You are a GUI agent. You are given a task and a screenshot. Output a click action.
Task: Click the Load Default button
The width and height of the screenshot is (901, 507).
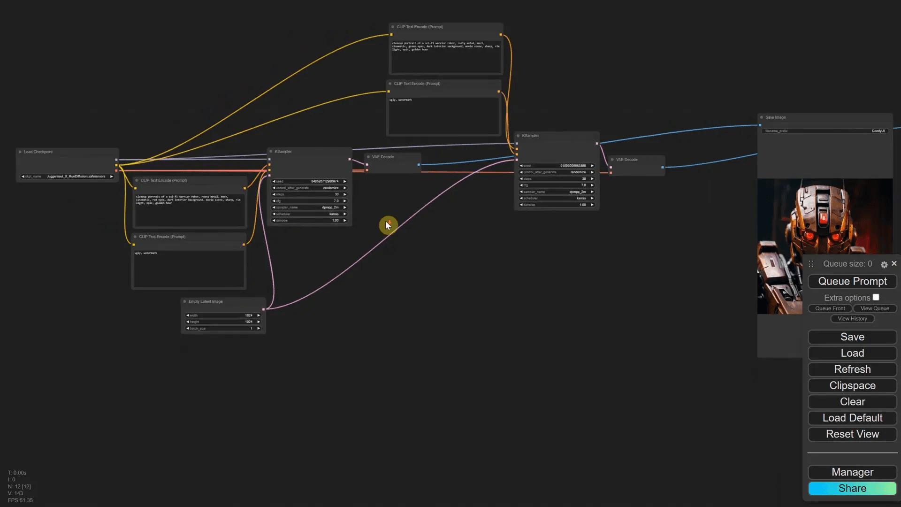(x=852, y=418)
